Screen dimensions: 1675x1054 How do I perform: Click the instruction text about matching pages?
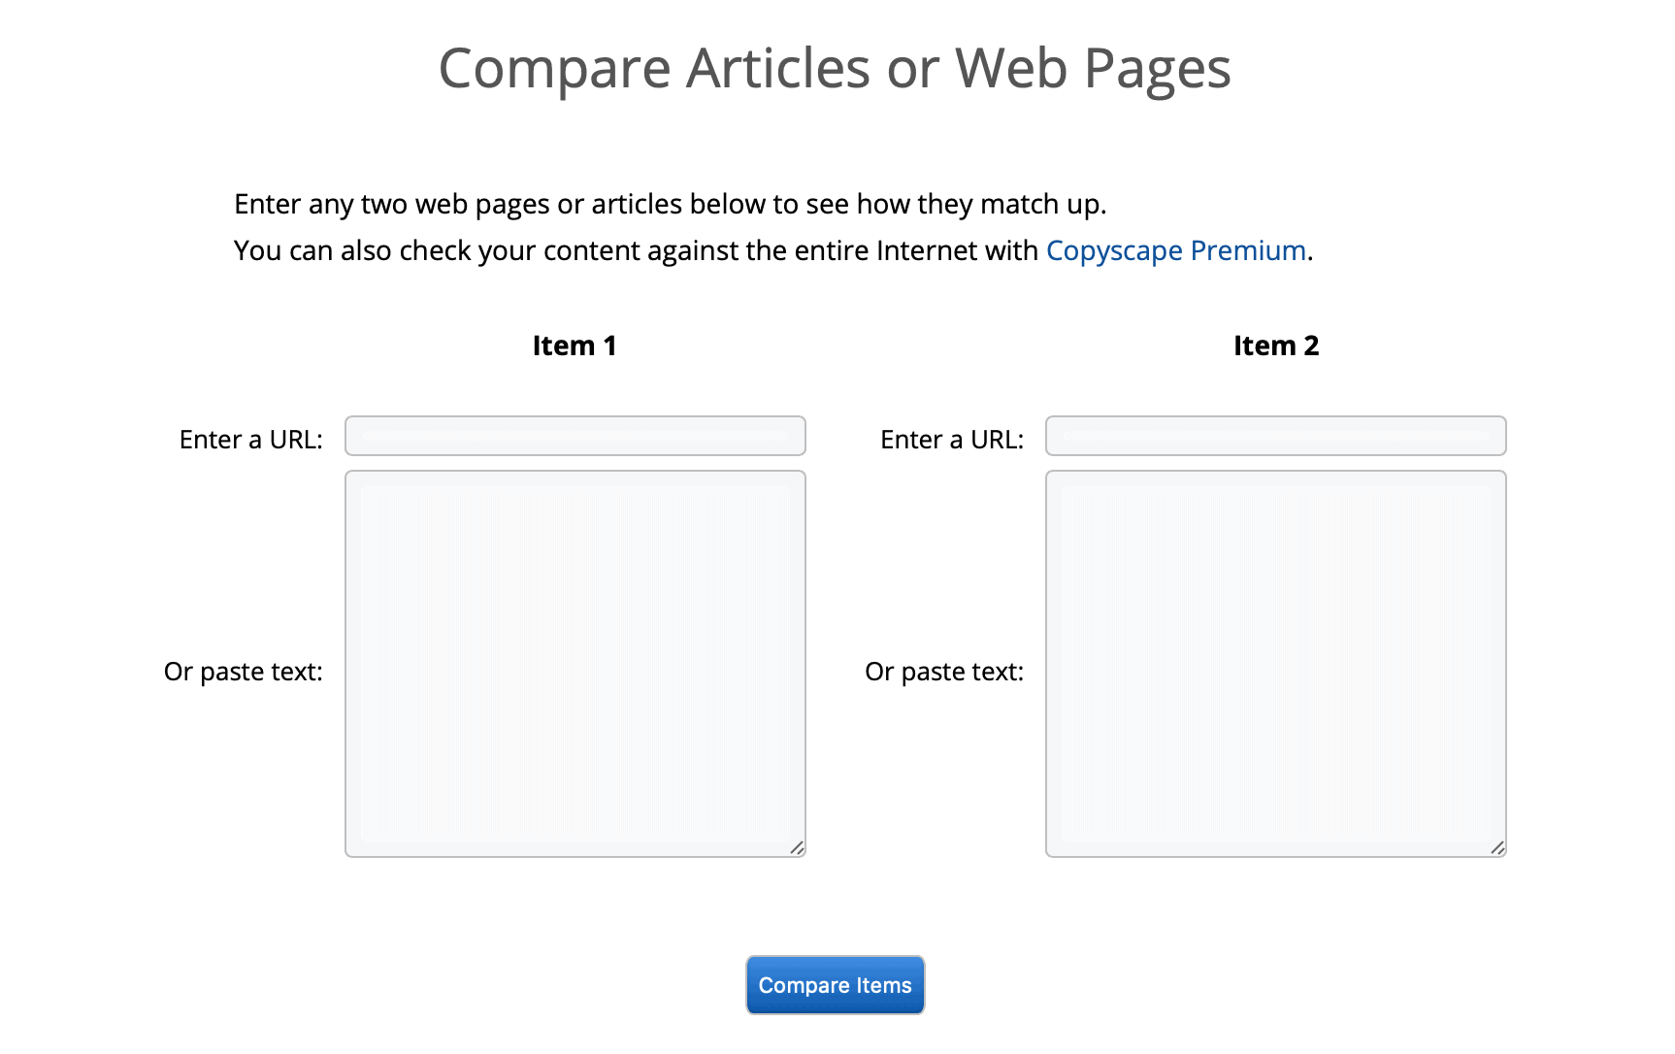(671, 204)
